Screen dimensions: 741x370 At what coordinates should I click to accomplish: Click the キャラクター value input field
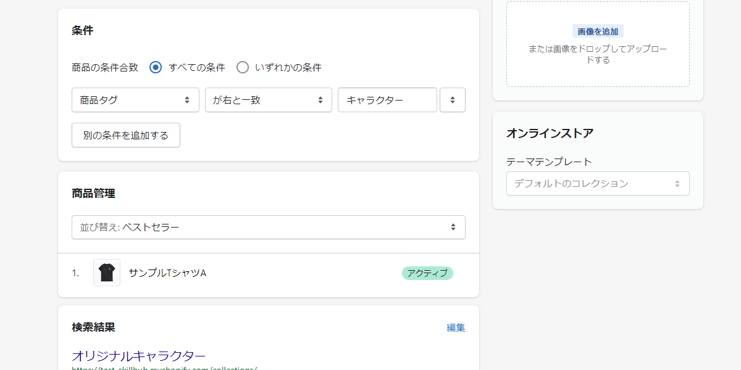click(387, 100)
